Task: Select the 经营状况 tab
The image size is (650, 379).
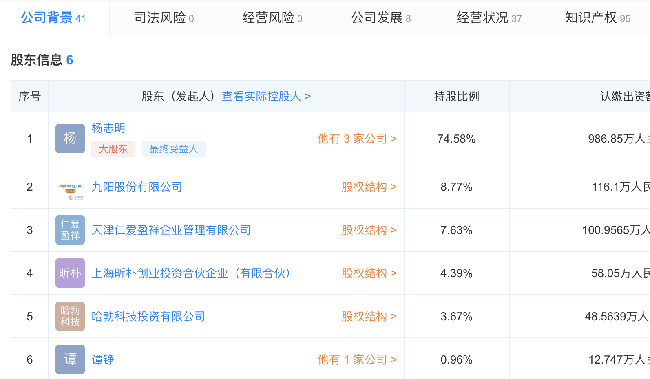Action: coord(489,18)
